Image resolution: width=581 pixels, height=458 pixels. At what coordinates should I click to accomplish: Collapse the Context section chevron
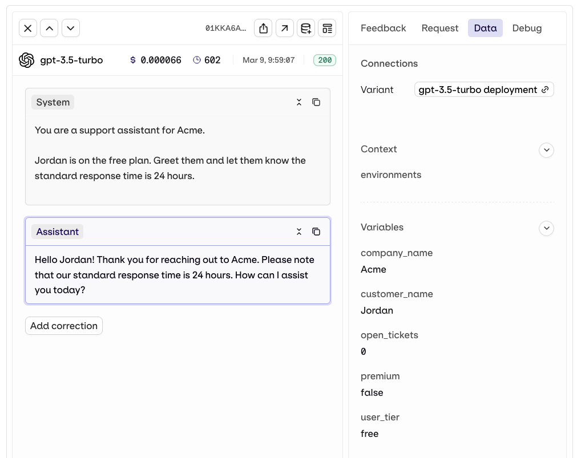pos(547,150)
